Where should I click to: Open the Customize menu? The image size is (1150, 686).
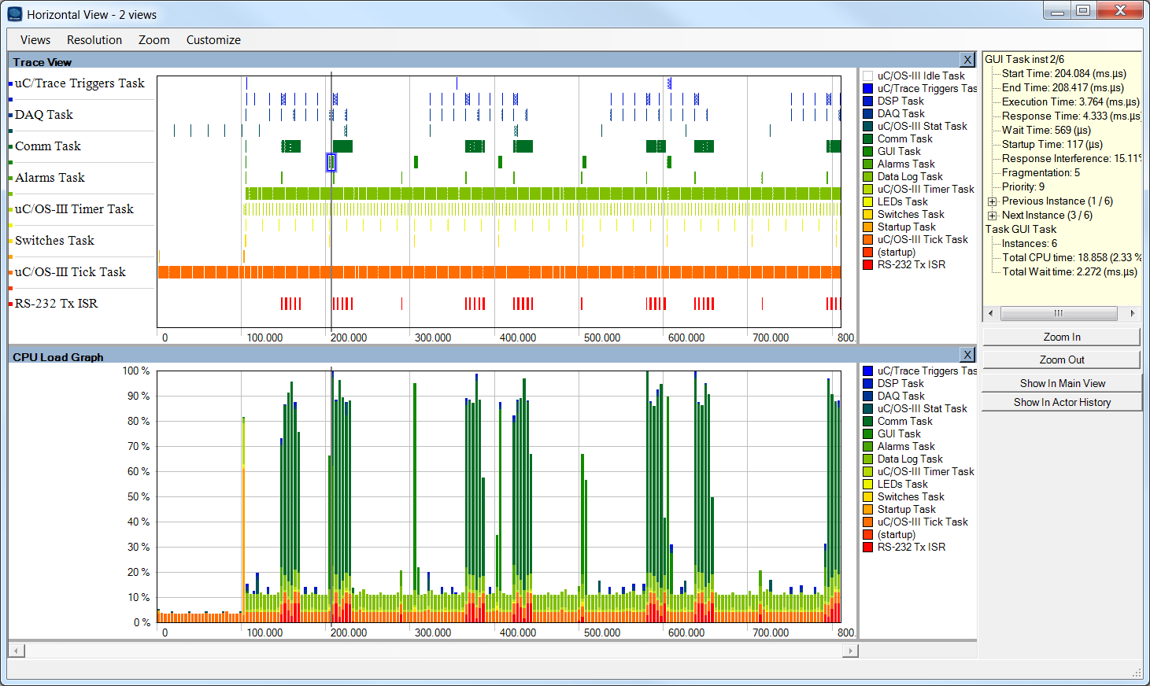tap(213, 40)
